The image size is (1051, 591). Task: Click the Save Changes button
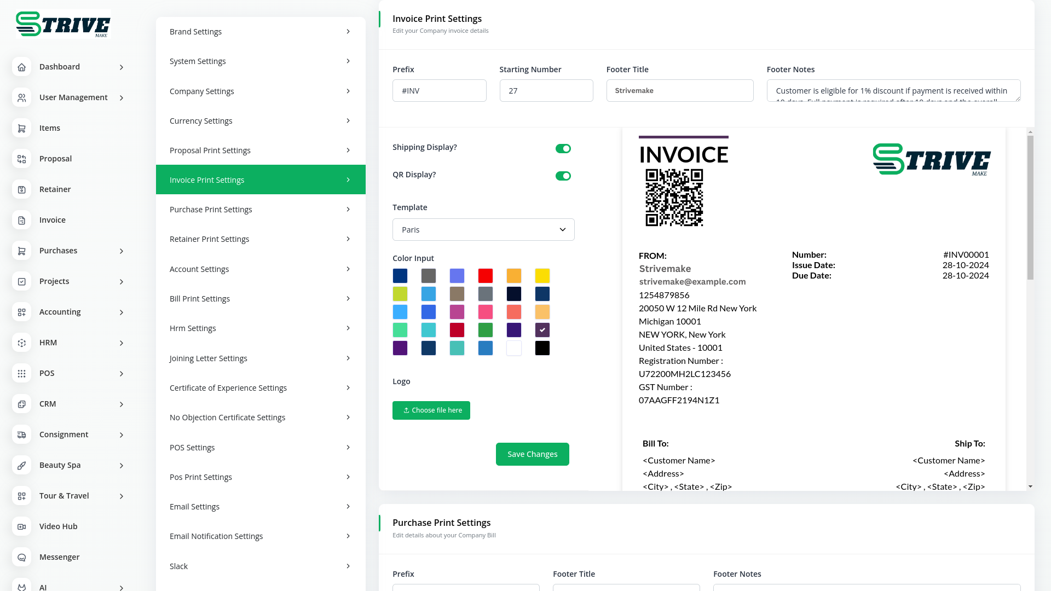[x=532, y=454]
